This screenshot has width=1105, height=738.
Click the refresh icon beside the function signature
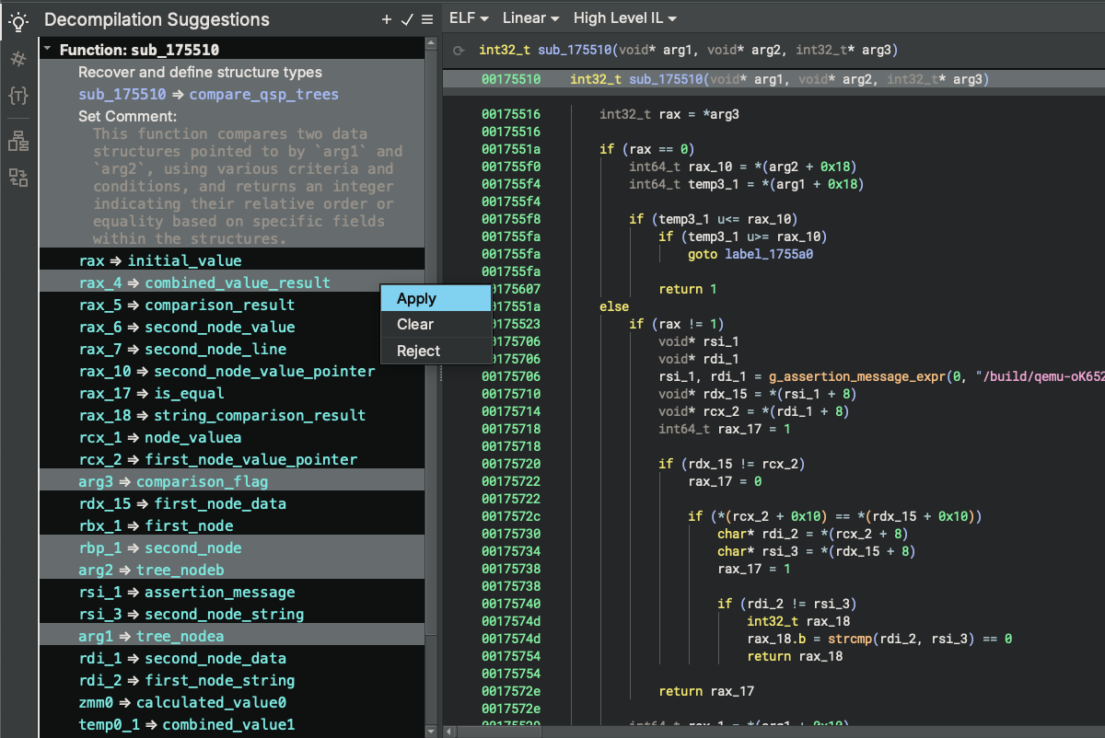point(459,51)
